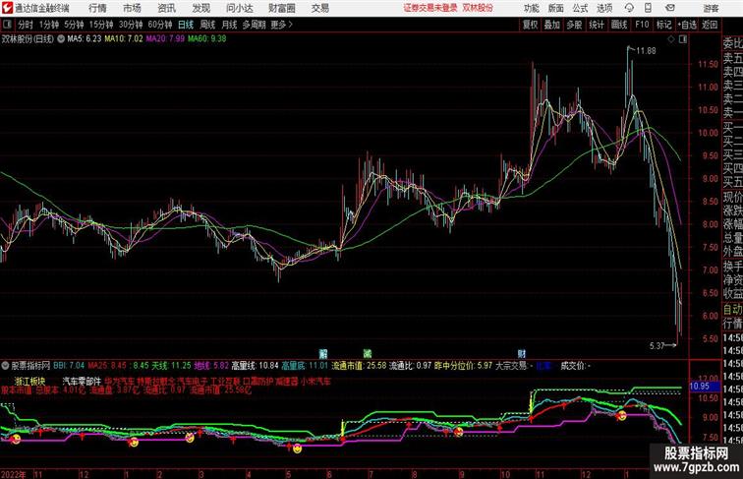Click the 返回 back button
This screenshot has height=479, width=743.
click(710, 25)
